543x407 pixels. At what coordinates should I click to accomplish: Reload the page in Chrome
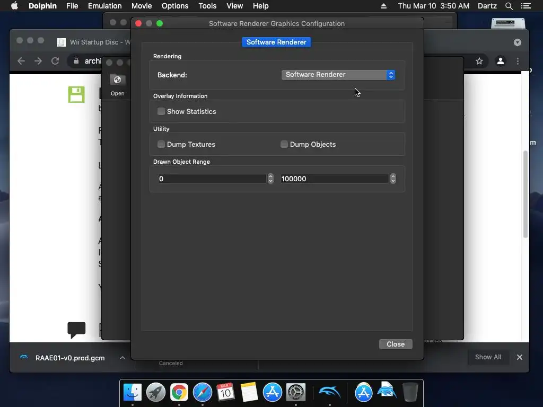click(x=55, y=61)
